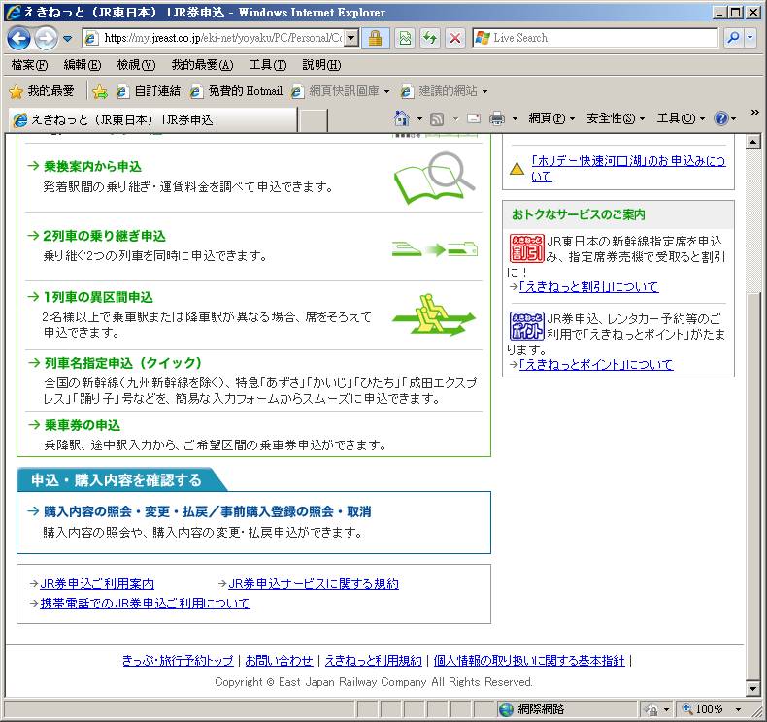Click the read mail icon
Image resolution: width=767 pixels, height=722 pixels.
(474, 118)
